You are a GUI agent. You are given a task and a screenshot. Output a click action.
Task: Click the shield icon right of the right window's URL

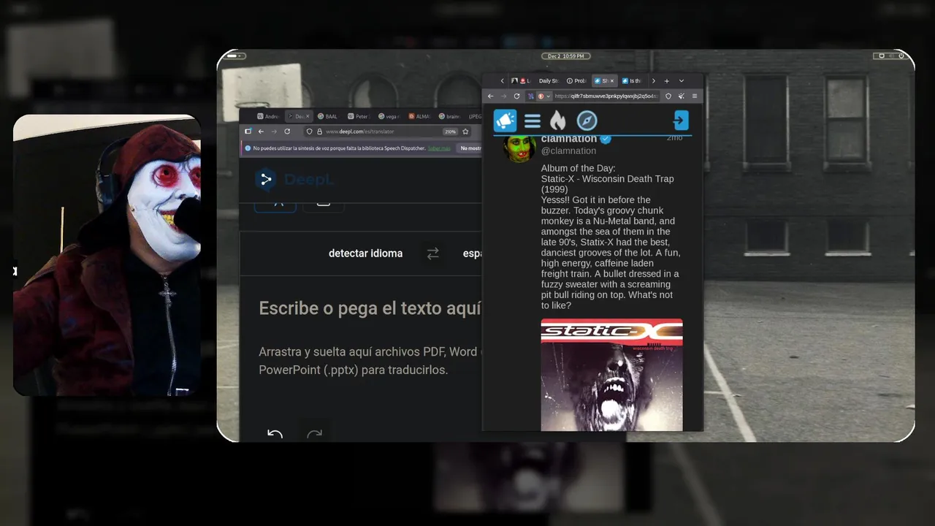pyautogui.click(x=668, y=96)
